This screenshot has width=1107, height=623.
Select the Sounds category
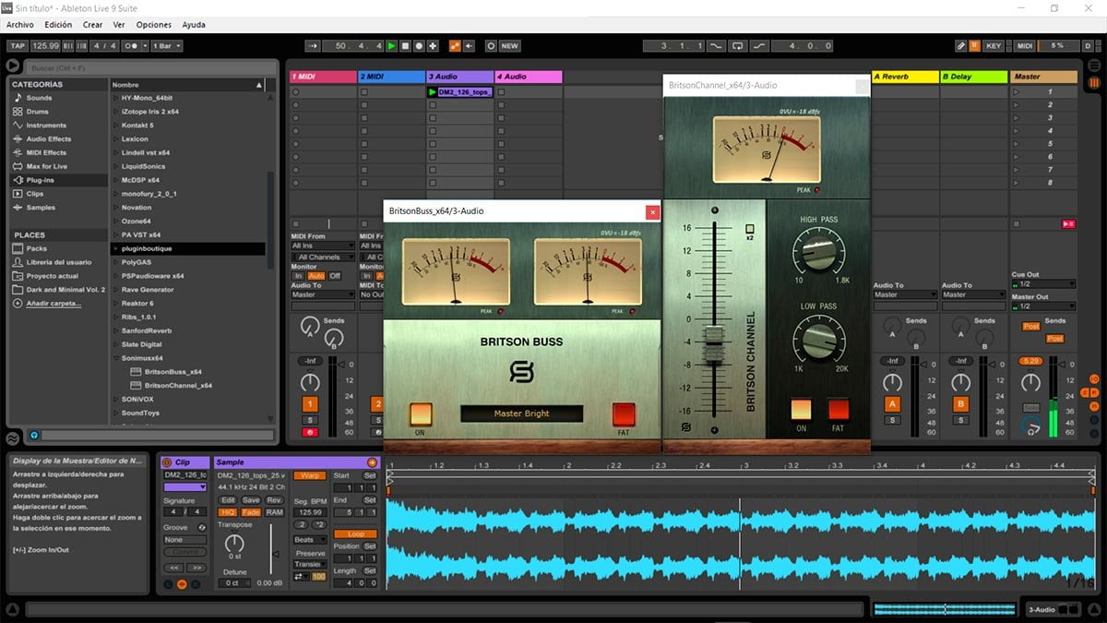coord(39,98)
